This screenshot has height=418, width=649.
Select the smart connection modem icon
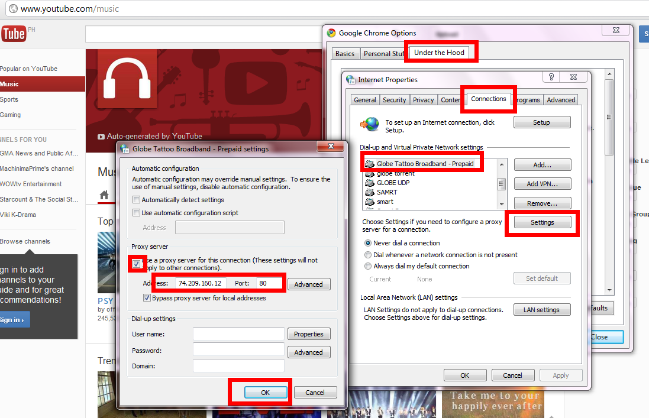370,202
